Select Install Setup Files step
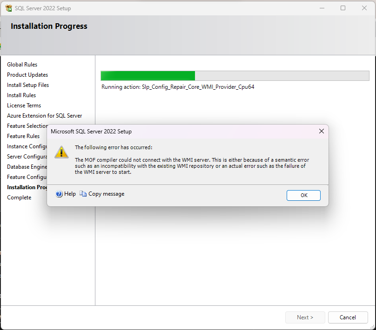The width and height of the screenshot is (376, 330). click(x=28, y=85)
